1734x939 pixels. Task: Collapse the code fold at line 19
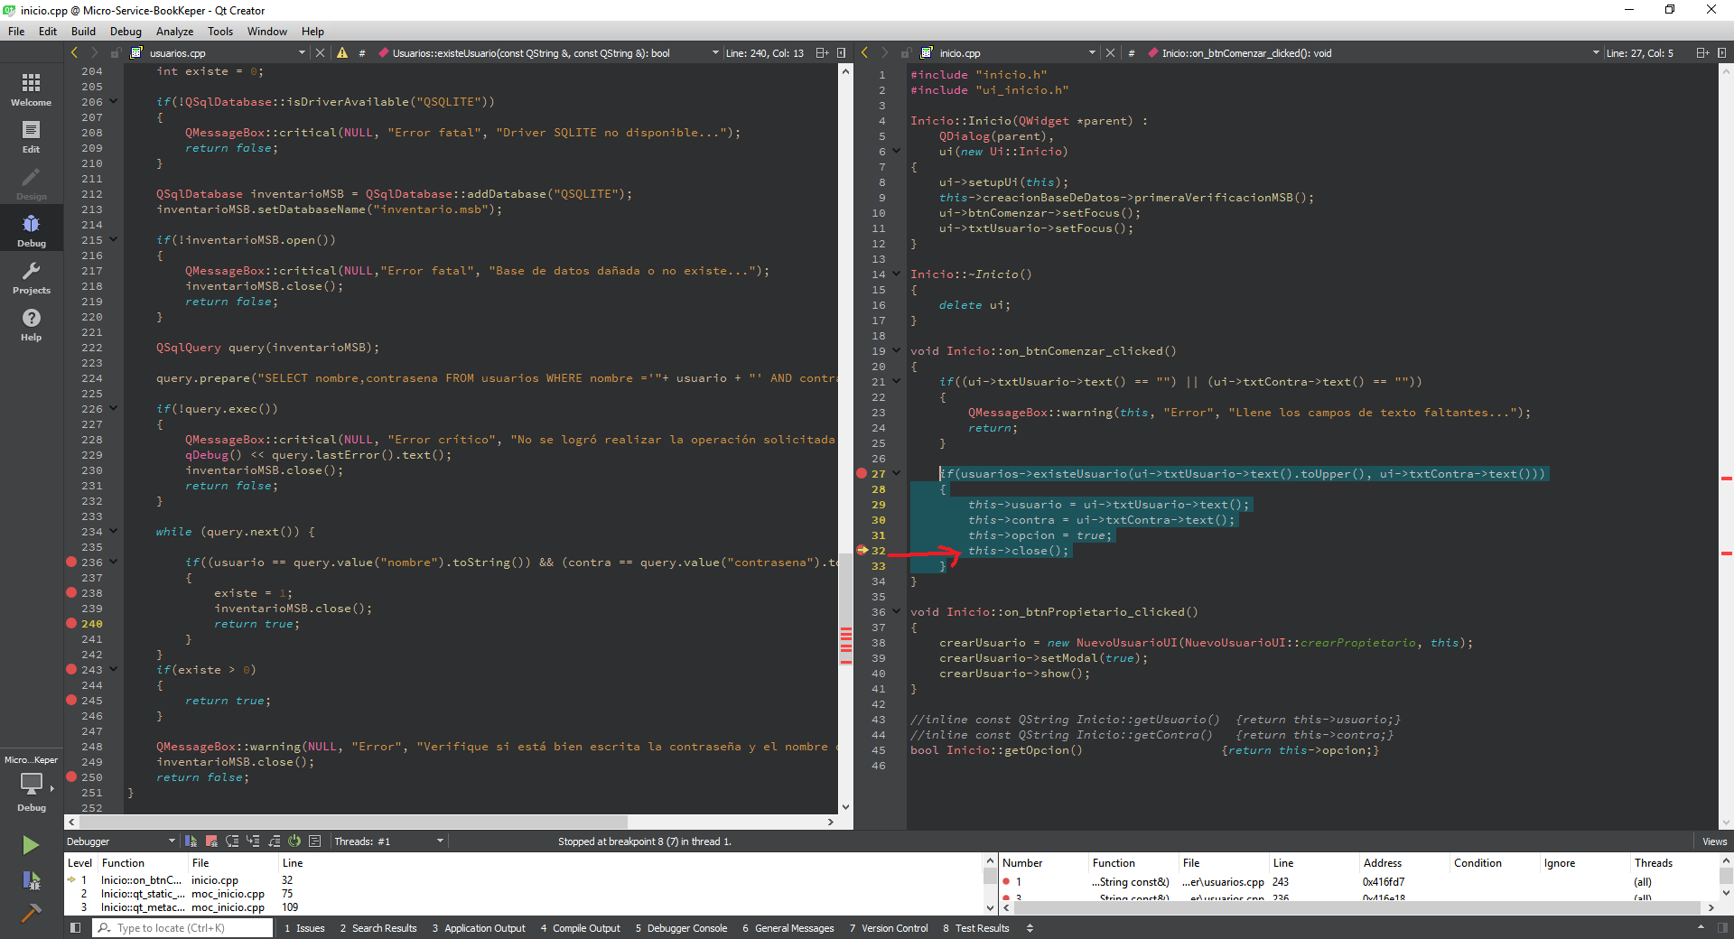click(x=897, y=350)
